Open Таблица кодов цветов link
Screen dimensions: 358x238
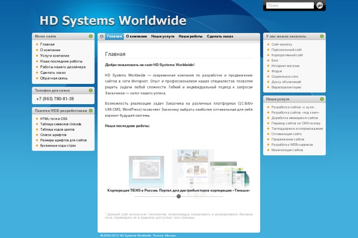click(57, 129)
